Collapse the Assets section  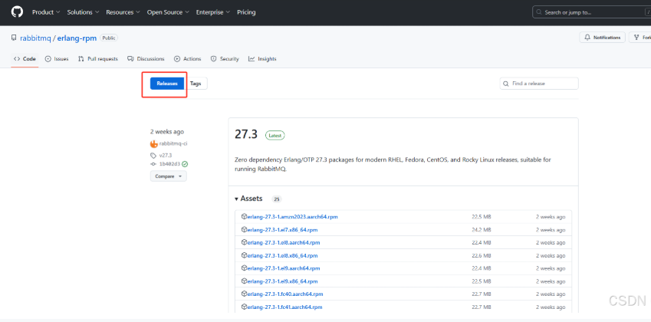pos(248,199)
